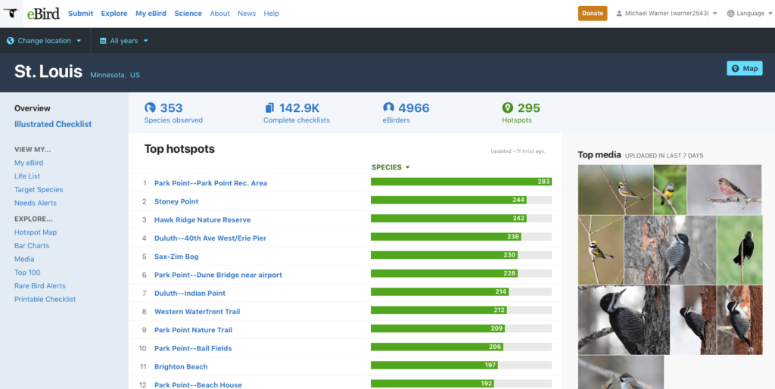Open the Michael Warner account menu
Screen dimensions: 775x389
(666, 14)
